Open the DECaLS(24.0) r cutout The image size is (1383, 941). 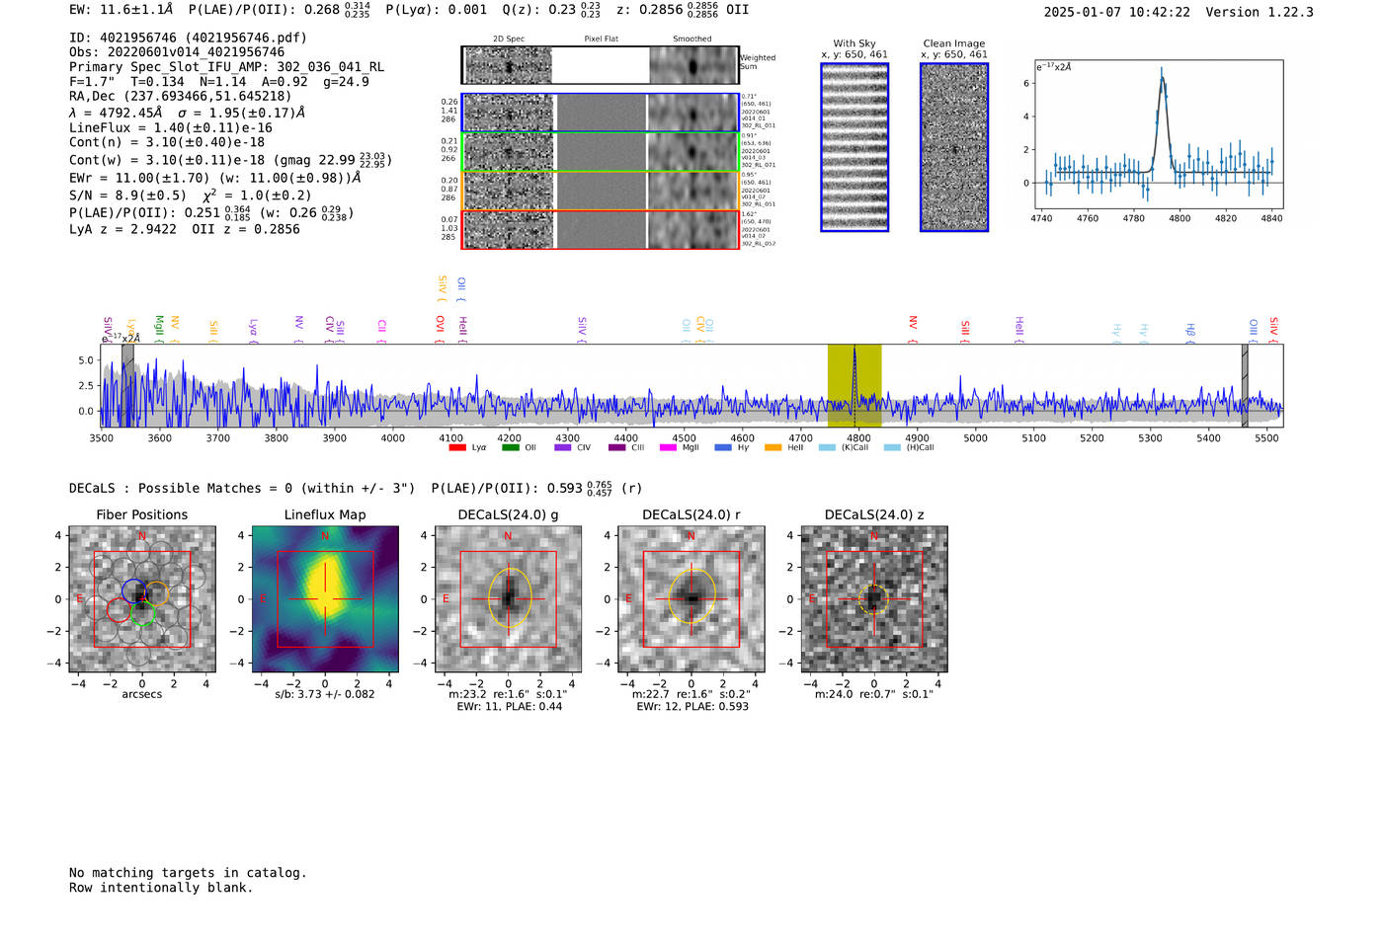[x=691, y=599]
